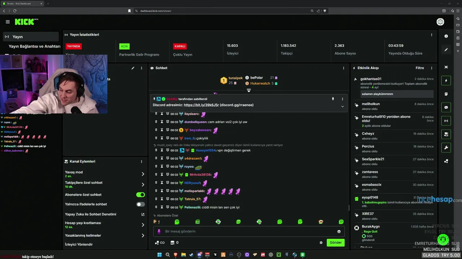The width and height of the screenshot is (462, 259).
Task: Click the note icon in the right sidebar
Action: (446, 94)
